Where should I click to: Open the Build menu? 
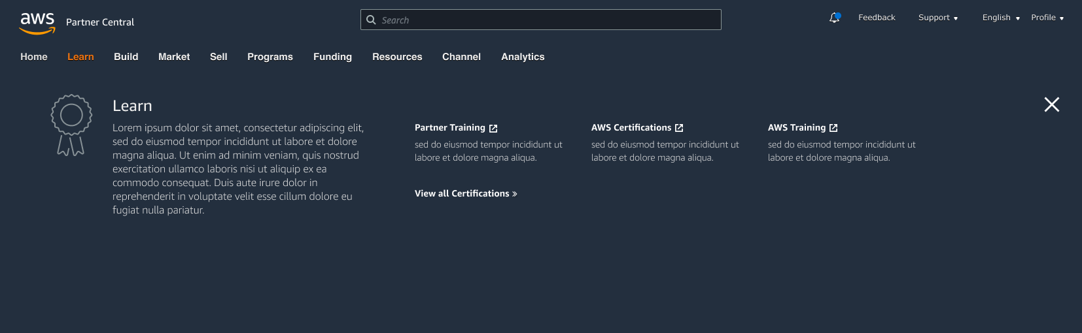(126, 57)
